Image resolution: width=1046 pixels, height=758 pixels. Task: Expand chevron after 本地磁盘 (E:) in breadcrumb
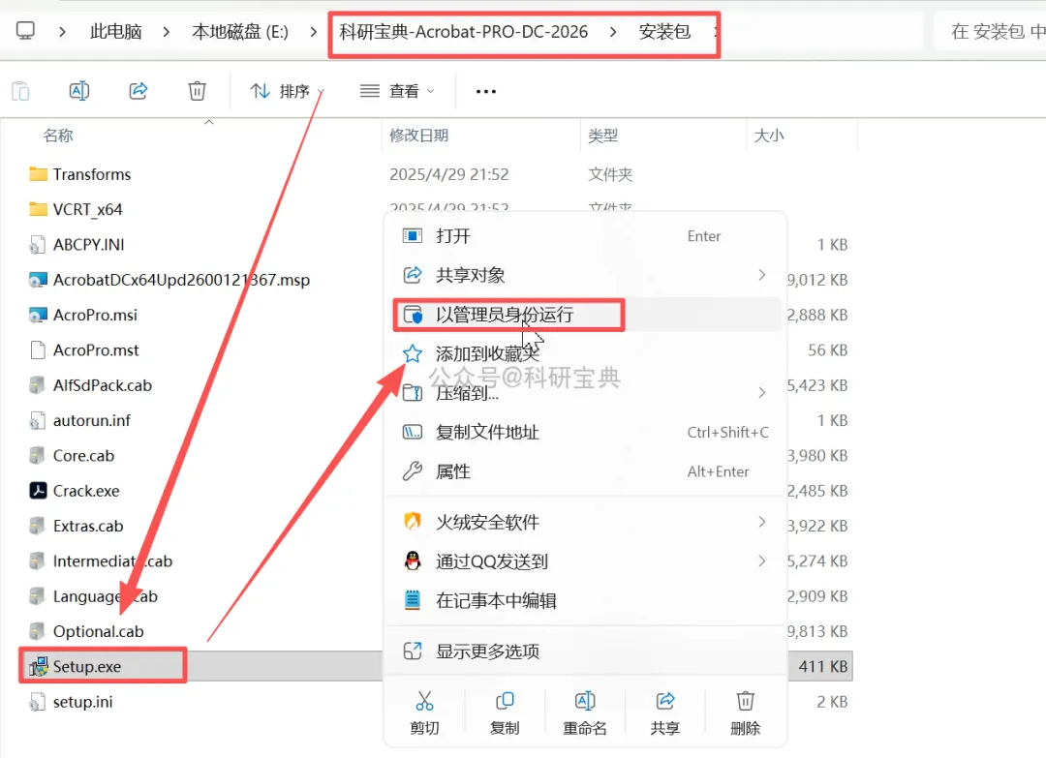coord(313,31)
